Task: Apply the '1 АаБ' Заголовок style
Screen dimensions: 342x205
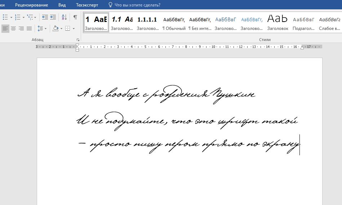Action: coord(96,22)
